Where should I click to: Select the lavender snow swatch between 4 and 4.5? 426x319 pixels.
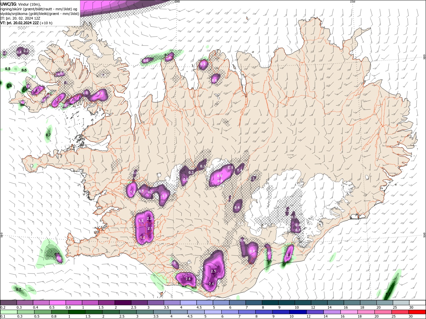pyautogui.click(x=188, y=302)
